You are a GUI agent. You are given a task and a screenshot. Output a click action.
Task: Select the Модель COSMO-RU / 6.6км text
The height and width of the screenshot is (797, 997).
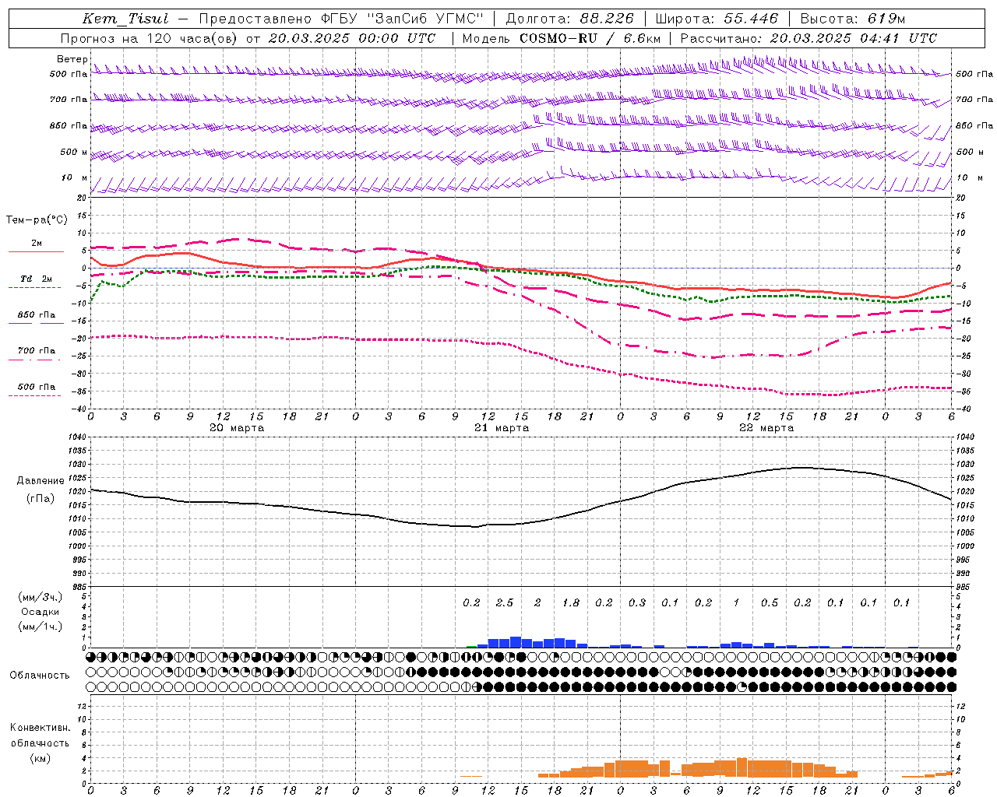coord(562,38)
